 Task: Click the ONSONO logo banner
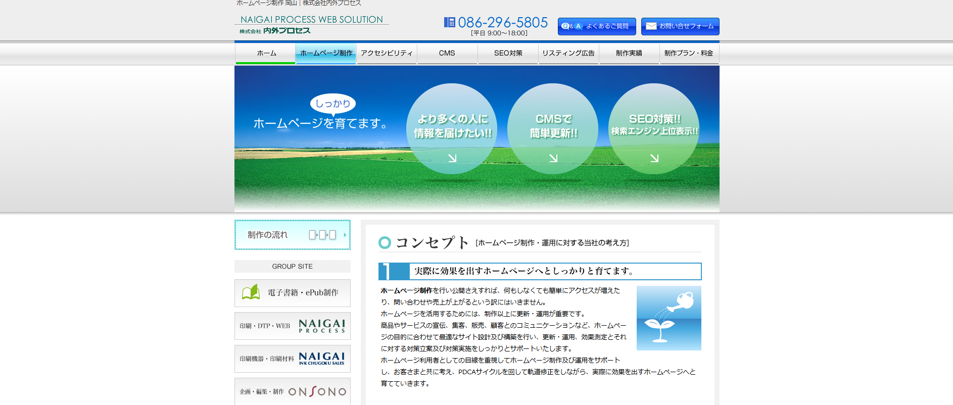coord(317,391)
